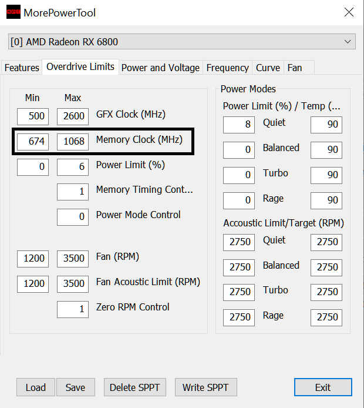Click the Power Limit (%) min field

33,167
